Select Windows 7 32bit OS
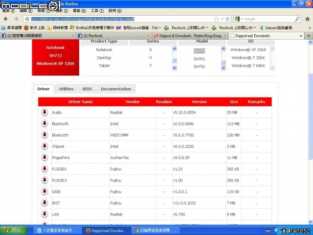The height and width of the screenshot is (235, 313). 248,58
